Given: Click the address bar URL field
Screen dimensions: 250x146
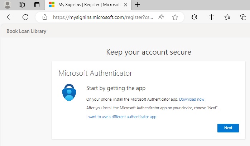Looking at the screenshot, I should click(103, 17).
